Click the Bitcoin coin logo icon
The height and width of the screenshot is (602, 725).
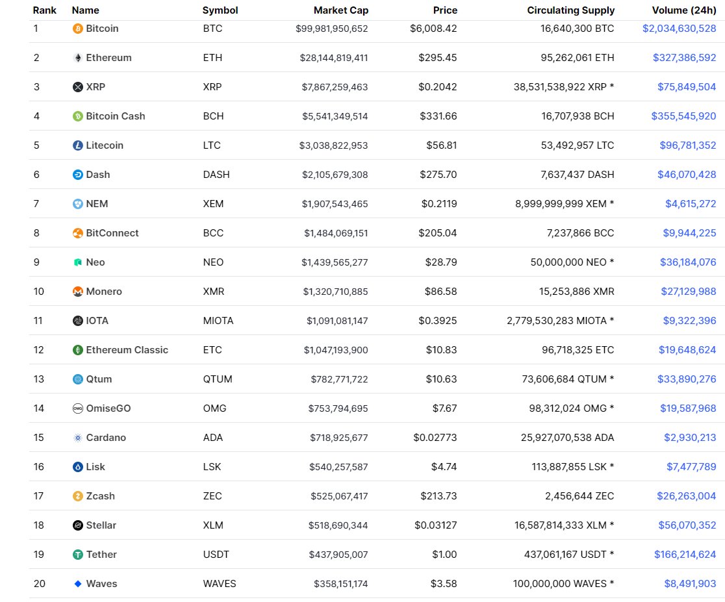coord(78,29)
